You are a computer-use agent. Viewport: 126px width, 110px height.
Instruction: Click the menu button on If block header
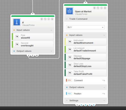[42, 19]
